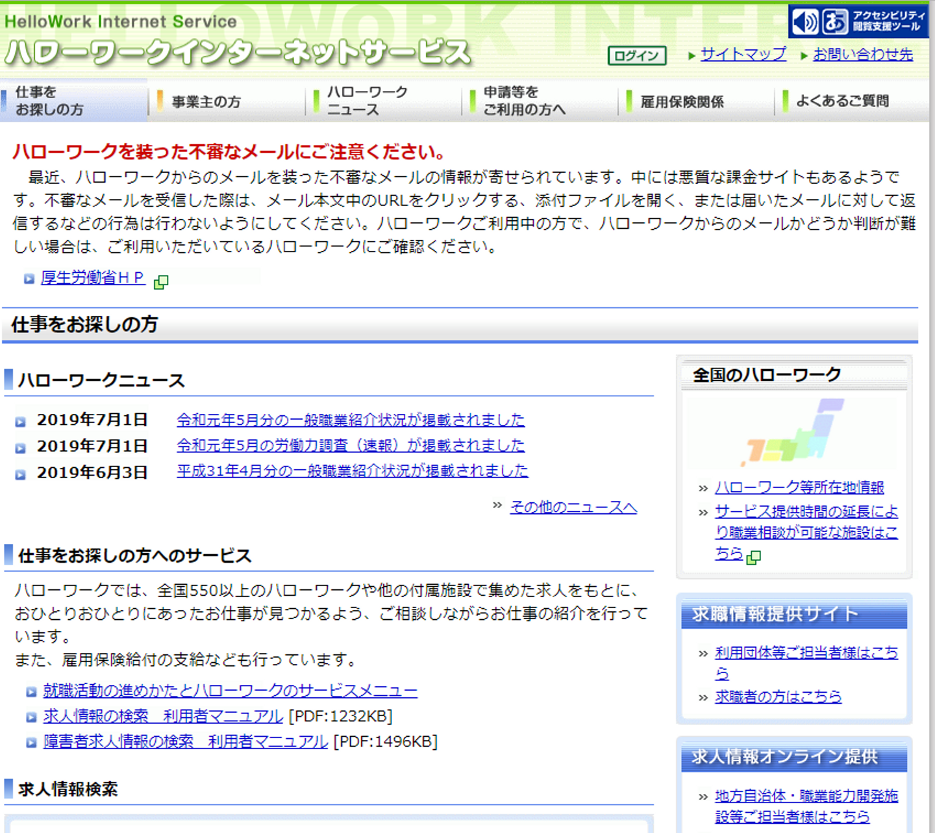Select the 雇用保険関係 menu item
This screenshot has width=935, height=833.
(696, 101)
